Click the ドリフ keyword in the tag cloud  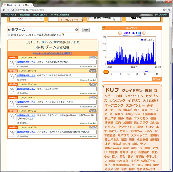[112, 90]
